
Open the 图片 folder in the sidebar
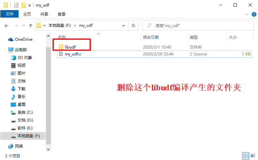pyautogui.click(x=18, y=73)
